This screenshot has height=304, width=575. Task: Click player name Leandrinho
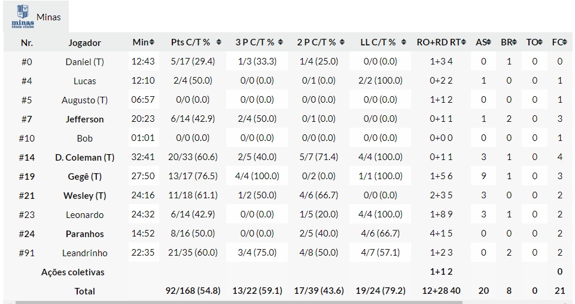pyautogui.click(x=84, y=253)
